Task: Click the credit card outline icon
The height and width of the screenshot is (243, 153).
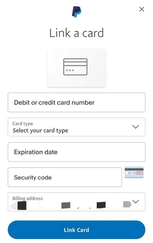Action: 75,67
